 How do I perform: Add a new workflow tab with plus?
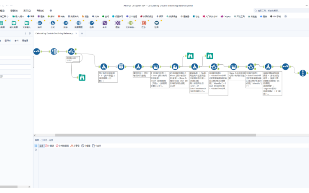[82, 33]
